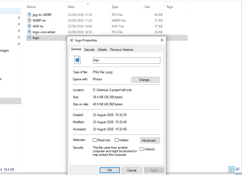Select the WEBP-to- file name

point(40,20)
